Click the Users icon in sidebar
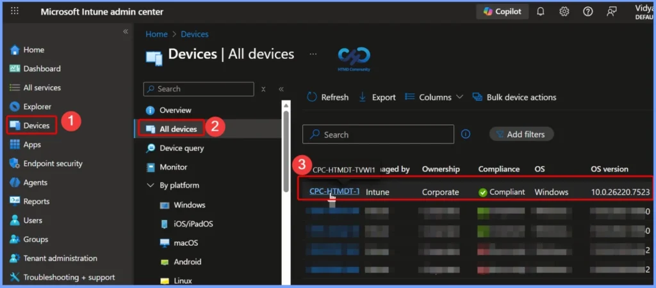The height and width of the screenshot is (288, 656). pyautogui.click(x=15, y=220)
